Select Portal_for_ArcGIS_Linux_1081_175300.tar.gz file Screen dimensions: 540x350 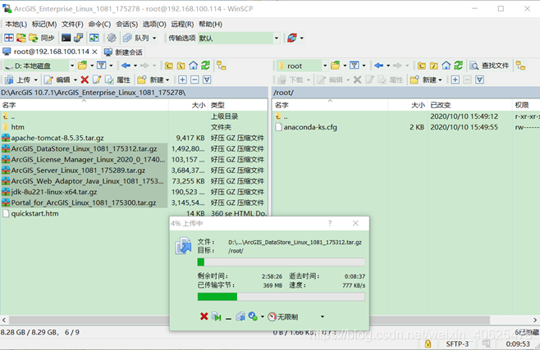point(84,202)
